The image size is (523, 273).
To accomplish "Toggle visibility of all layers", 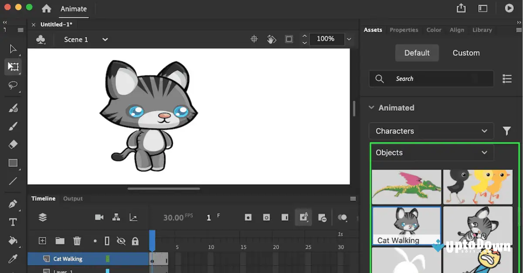I will [x=121, y=240].
